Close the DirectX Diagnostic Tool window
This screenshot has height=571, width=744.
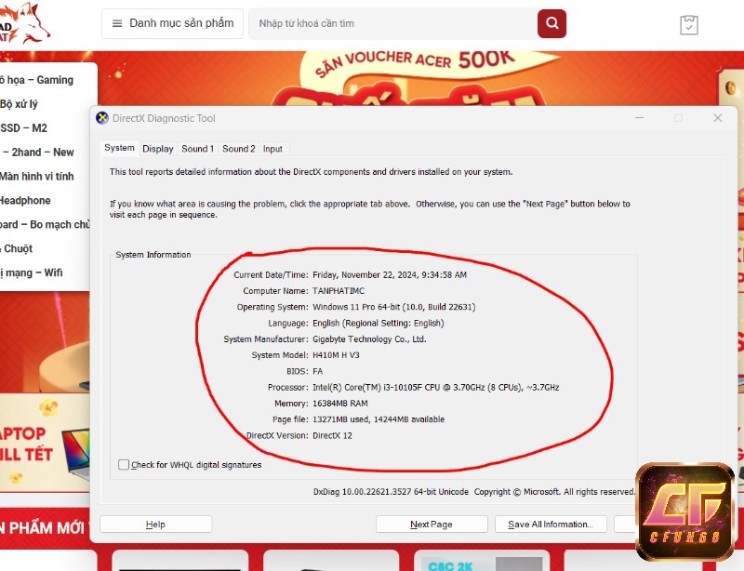[717, 118]
